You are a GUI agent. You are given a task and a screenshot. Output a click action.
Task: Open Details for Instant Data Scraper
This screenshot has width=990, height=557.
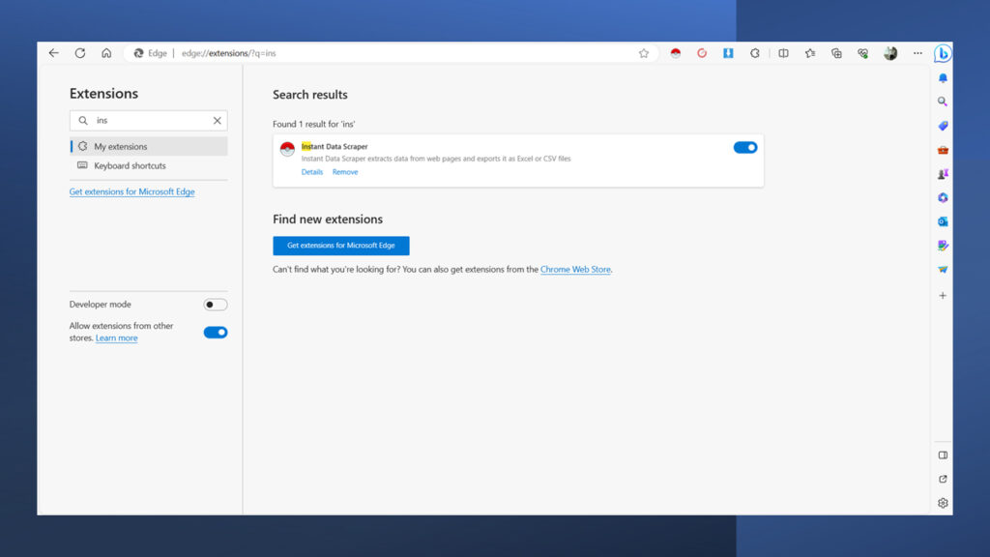312,172
